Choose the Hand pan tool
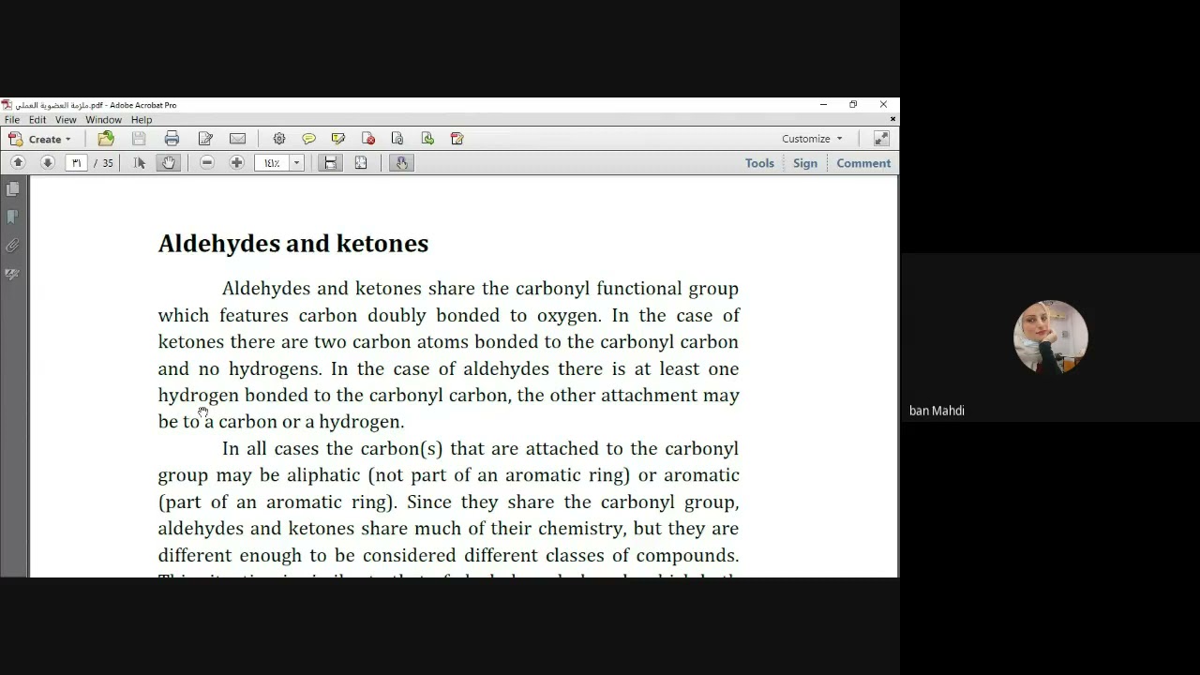The width and height of the screenshot is (1200, 675). pos(169,163)
